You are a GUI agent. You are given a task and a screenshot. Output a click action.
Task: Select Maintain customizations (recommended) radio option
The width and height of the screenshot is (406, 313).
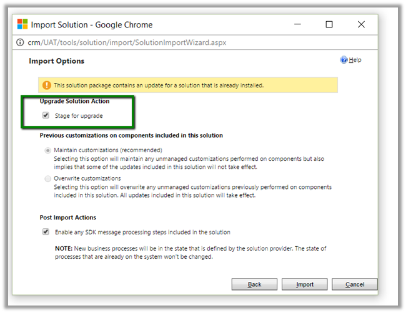coord(47,150)
